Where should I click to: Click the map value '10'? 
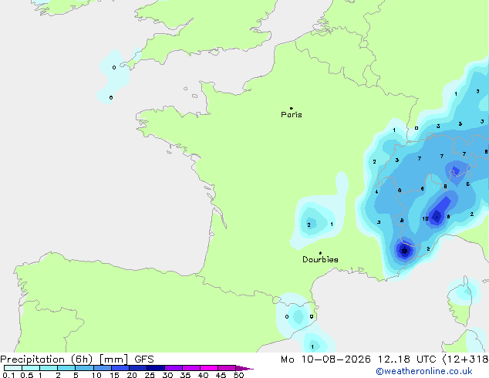(425, 219)
